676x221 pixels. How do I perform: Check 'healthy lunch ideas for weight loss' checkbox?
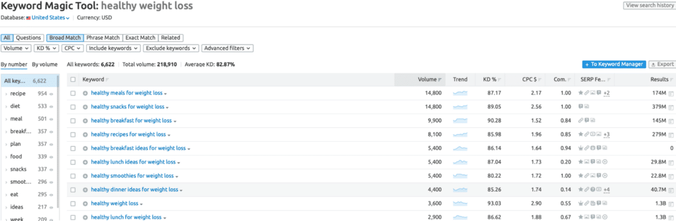[73, 163]
